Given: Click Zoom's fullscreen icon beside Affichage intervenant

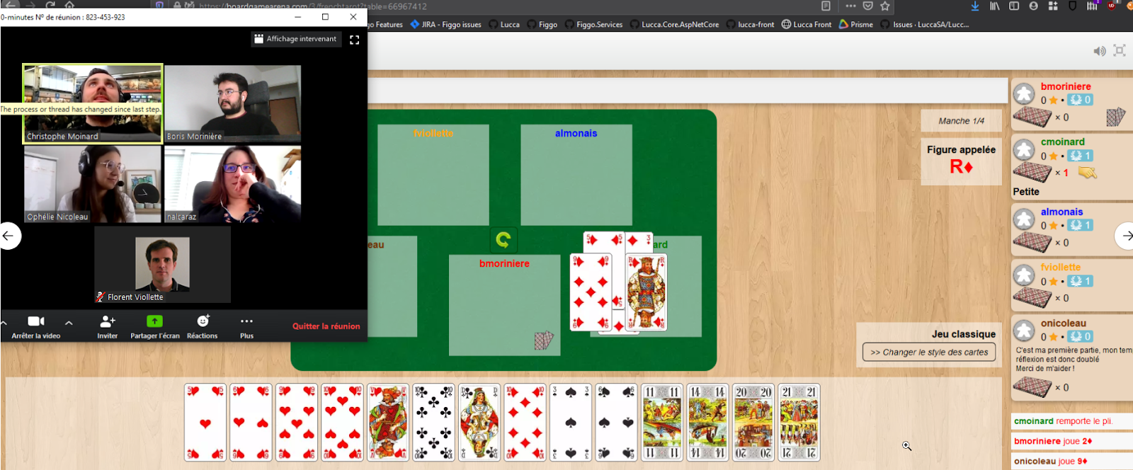Looking at the screenshot, I should point(354,40).
